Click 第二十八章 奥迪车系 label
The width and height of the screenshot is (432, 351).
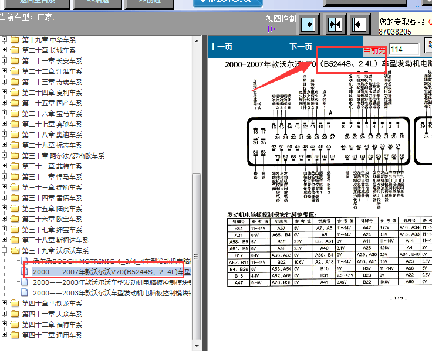(52, 135)
